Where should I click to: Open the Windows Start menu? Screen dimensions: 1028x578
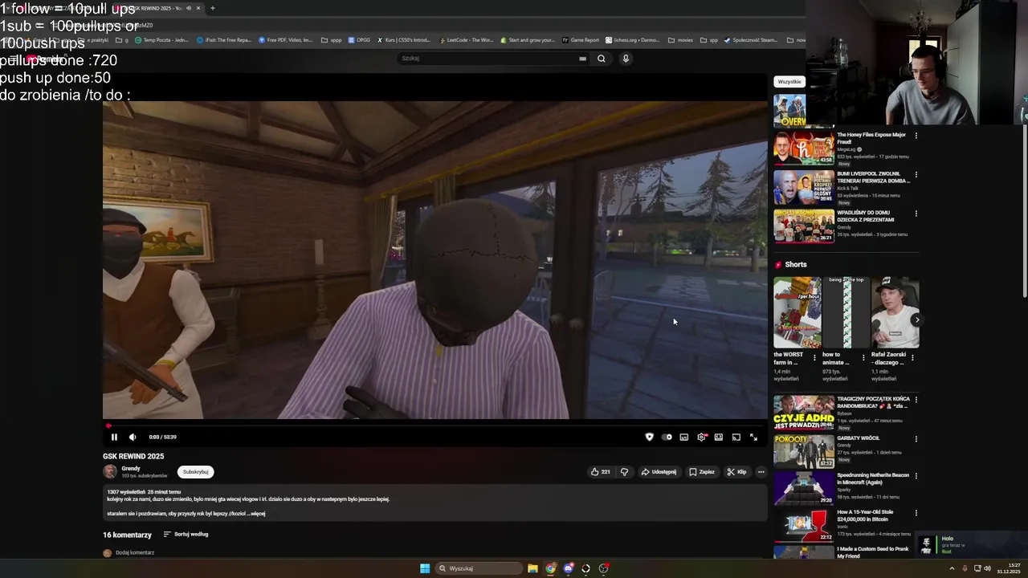click(425, 568)
